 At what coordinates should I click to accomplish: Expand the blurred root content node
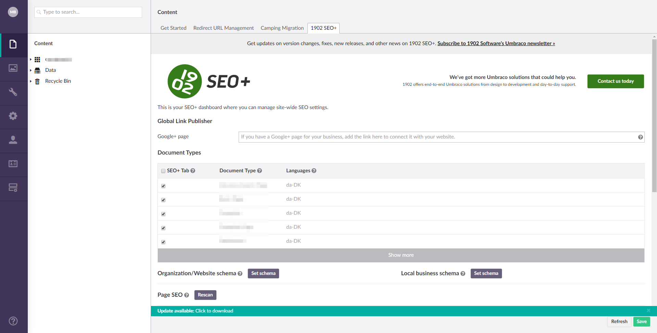tap(30, 59)
